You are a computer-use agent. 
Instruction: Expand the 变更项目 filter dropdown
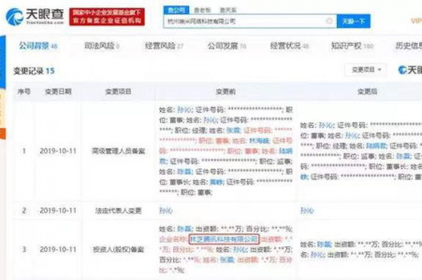(x=366, y=70)
